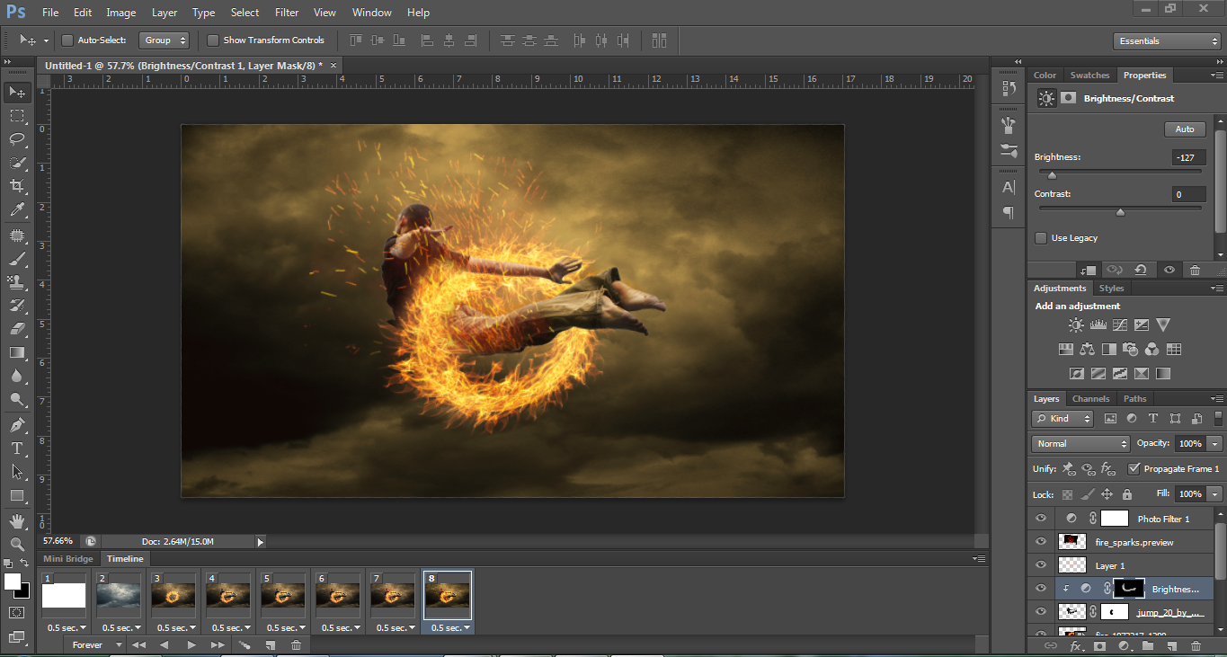Screen dimensions: 1227x657
Task: Open the Opacity value dropdown arrow
Action: click(x=1215, y=444)
